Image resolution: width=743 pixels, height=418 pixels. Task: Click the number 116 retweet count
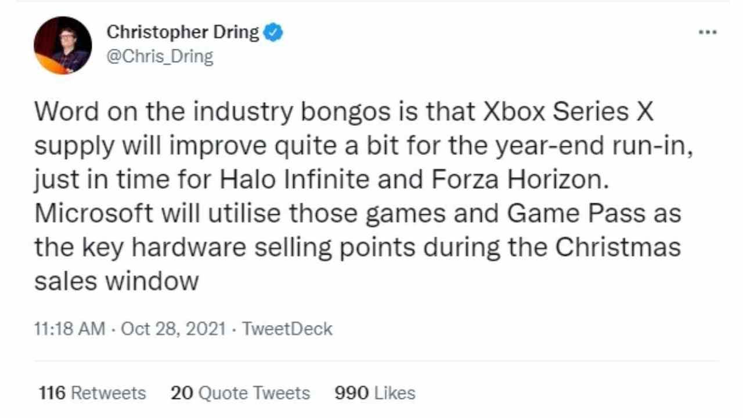coord(52,393)
